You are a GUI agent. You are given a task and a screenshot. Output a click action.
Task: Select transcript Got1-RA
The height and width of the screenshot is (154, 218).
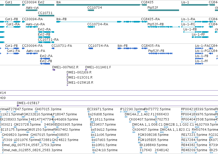14,27
